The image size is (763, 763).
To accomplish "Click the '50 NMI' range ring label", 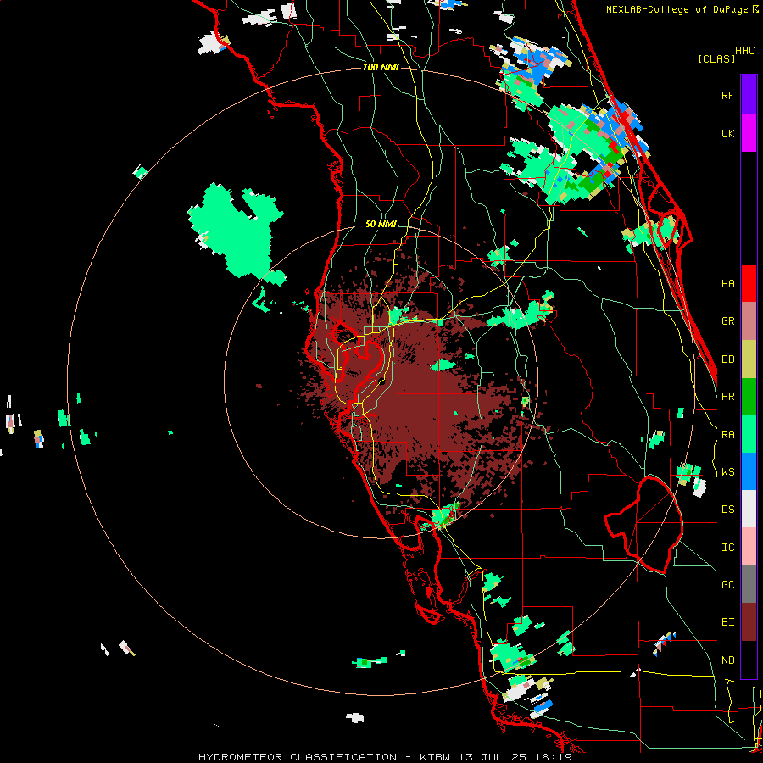I will tap(381, 225).
